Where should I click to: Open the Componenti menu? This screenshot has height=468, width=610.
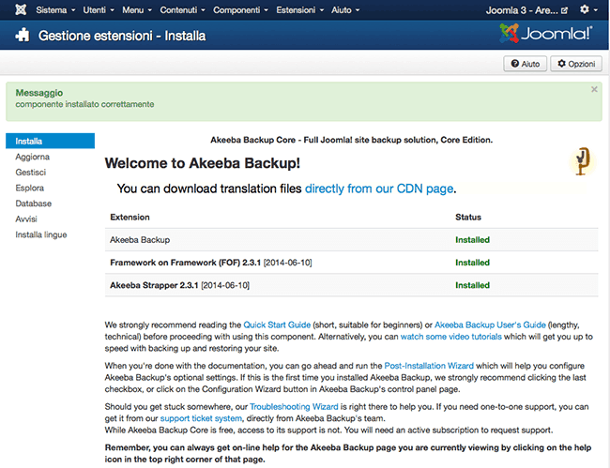[x=240, y=10]
